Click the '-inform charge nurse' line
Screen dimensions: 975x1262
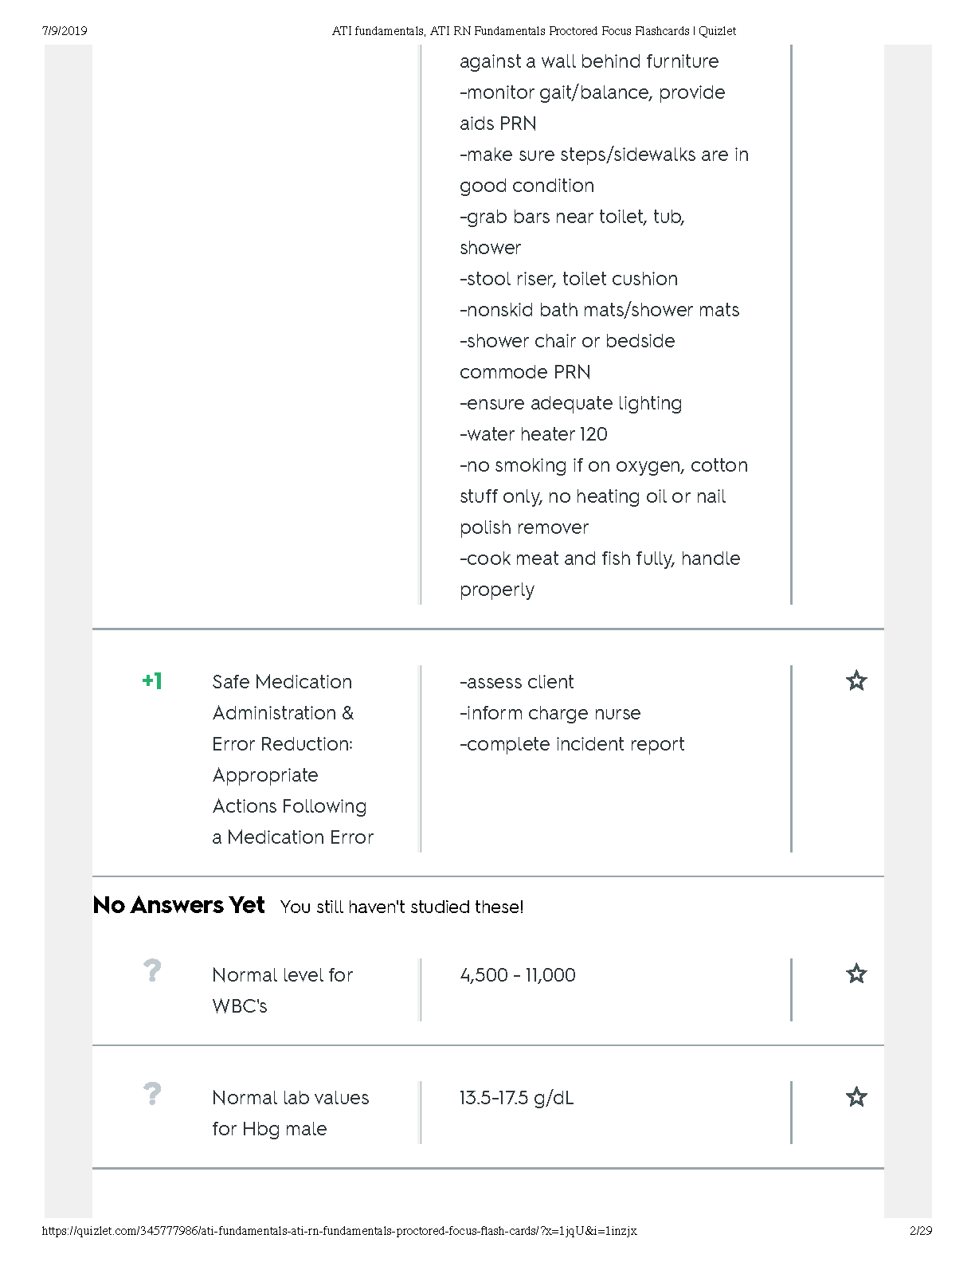pos(550,713)
